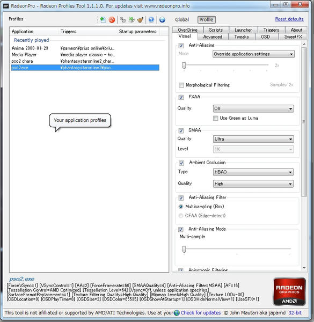Click the blue globe toolbar icon
The width and height of the screenshot is (314, 322).
pos(162,20)
